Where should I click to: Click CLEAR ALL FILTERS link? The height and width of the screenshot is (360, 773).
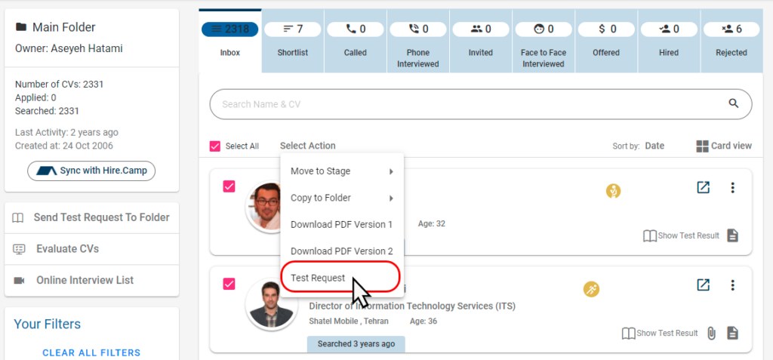pos(91,352)
